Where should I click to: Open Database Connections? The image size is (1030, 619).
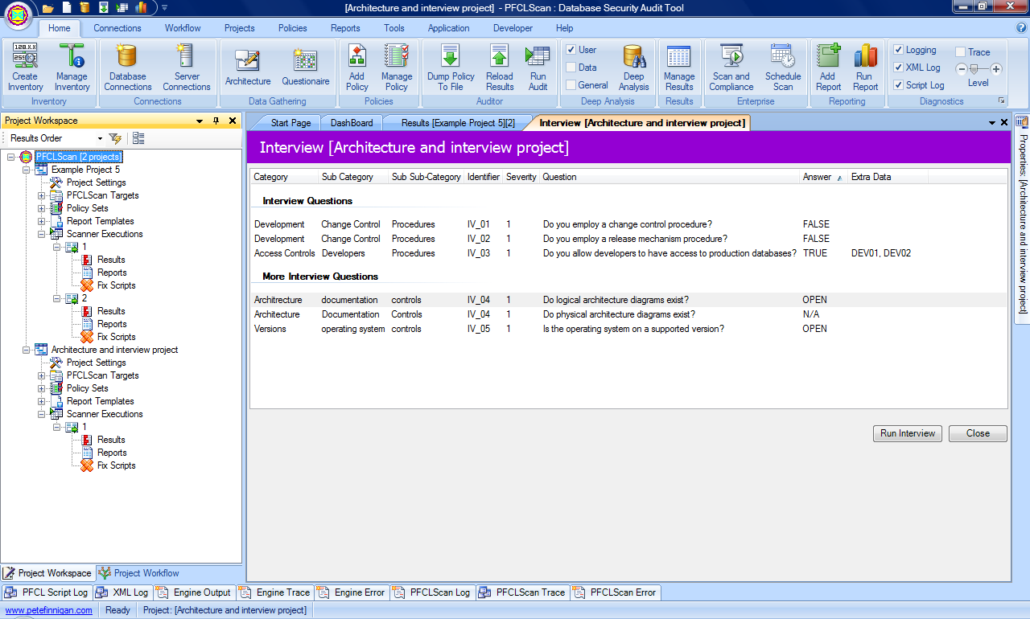127,68
